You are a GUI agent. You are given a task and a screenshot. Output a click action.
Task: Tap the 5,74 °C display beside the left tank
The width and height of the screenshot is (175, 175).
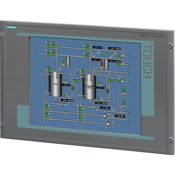[x=66, y=85]
